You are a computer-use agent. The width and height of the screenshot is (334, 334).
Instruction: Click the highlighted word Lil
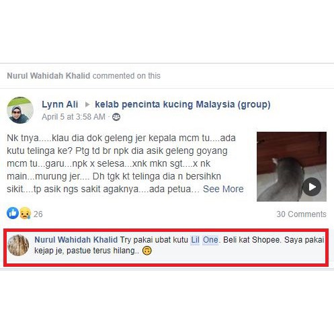pyautogui.click(x=195, y=240)
